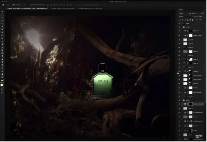Image resolution: width=207 pixels, height=142 pixels.
Task: Select the Hand tool
Action: point(2,74)
